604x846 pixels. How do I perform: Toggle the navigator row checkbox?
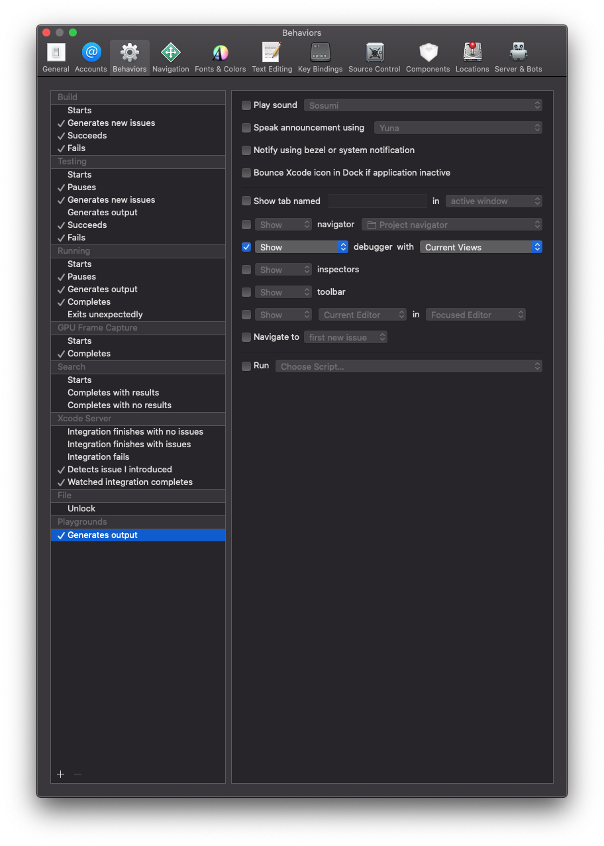(x=246, y=225)
